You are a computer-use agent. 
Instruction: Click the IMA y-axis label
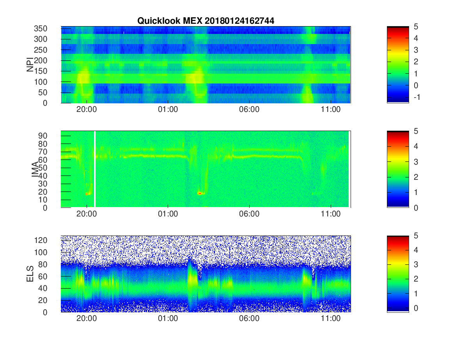(35, 169)
